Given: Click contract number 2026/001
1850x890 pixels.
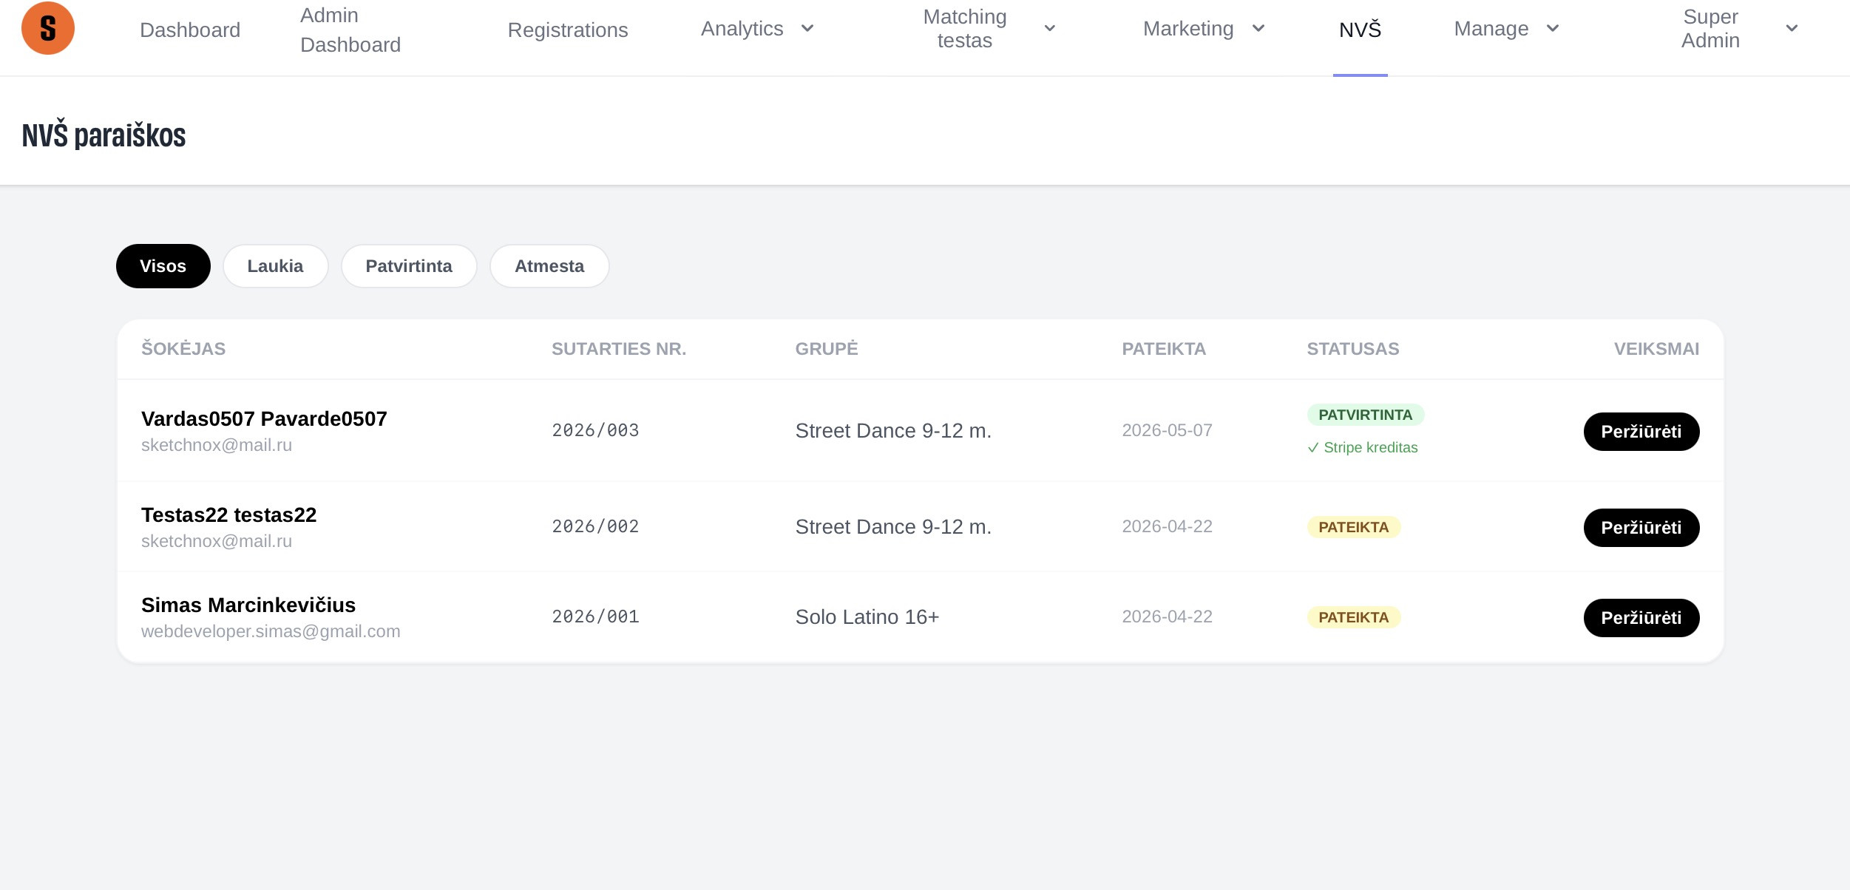Looking at the screenshot, I should pos(595,616).
